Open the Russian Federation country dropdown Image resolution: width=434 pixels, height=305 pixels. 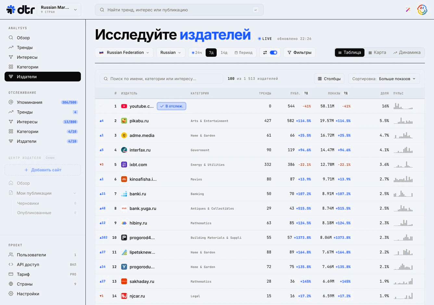tap(124, 53)
